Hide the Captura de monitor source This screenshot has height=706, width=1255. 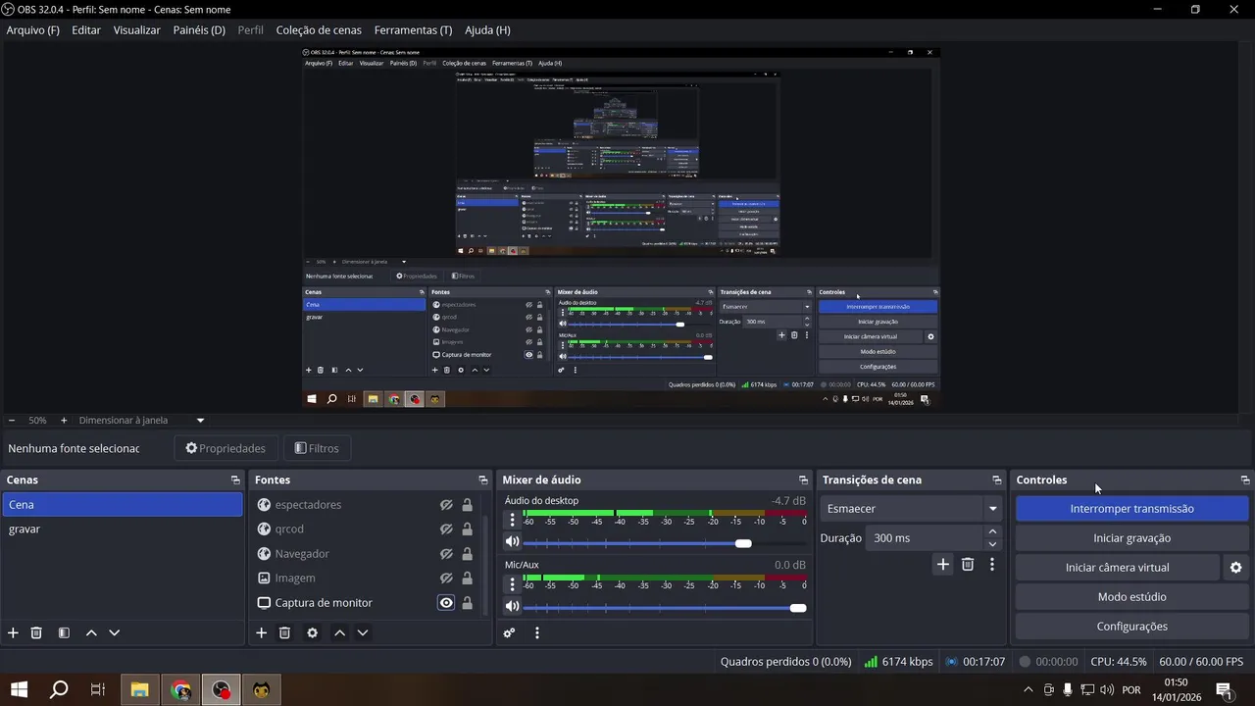446,602
